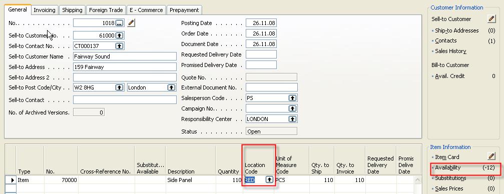The height and width of the screenshot is (194, 504).
Task: Click the External Document No. field
Action: (272, 87)
